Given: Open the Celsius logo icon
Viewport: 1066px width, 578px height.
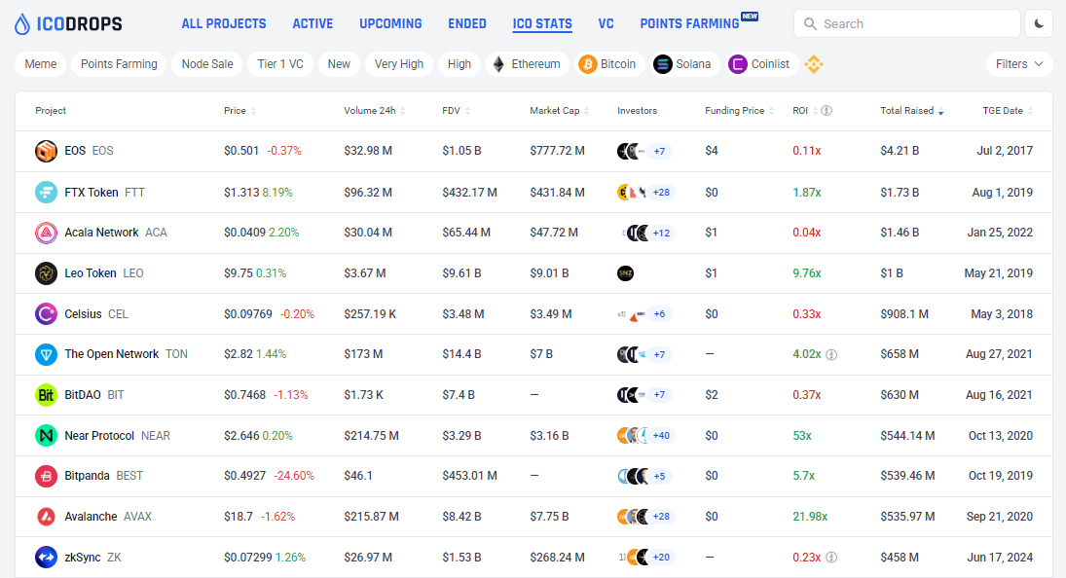Looking at the screenshot, I should pos(46,313).
